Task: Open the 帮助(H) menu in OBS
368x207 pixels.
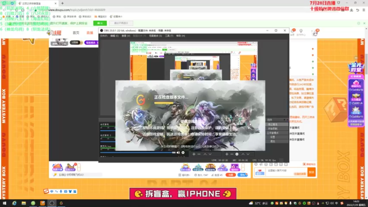Action: [x=180, y=36]
